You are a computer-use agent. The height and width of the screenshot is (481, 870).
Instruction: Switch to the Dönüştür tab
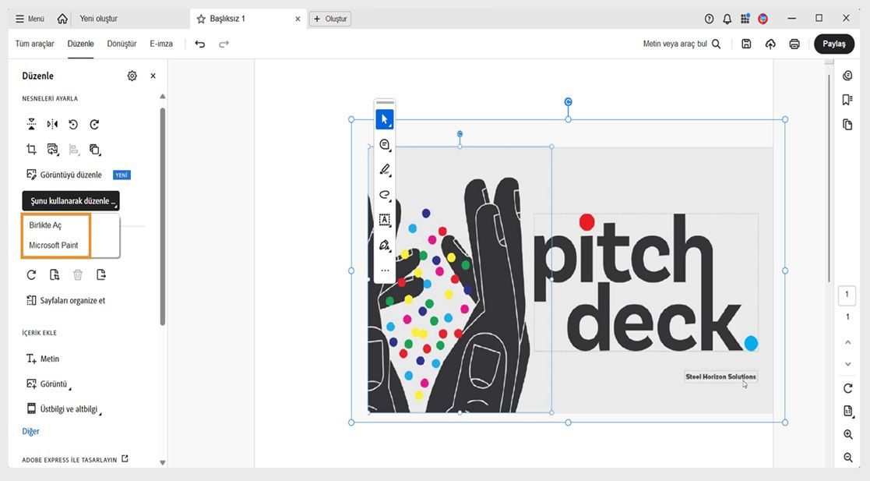tap(122, 44)
